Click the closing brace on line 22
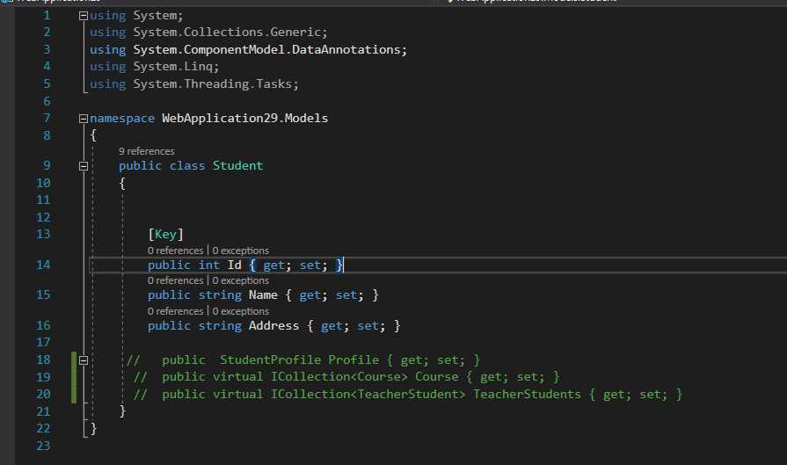The image size is (787, 465). click(x=93, y=429)
